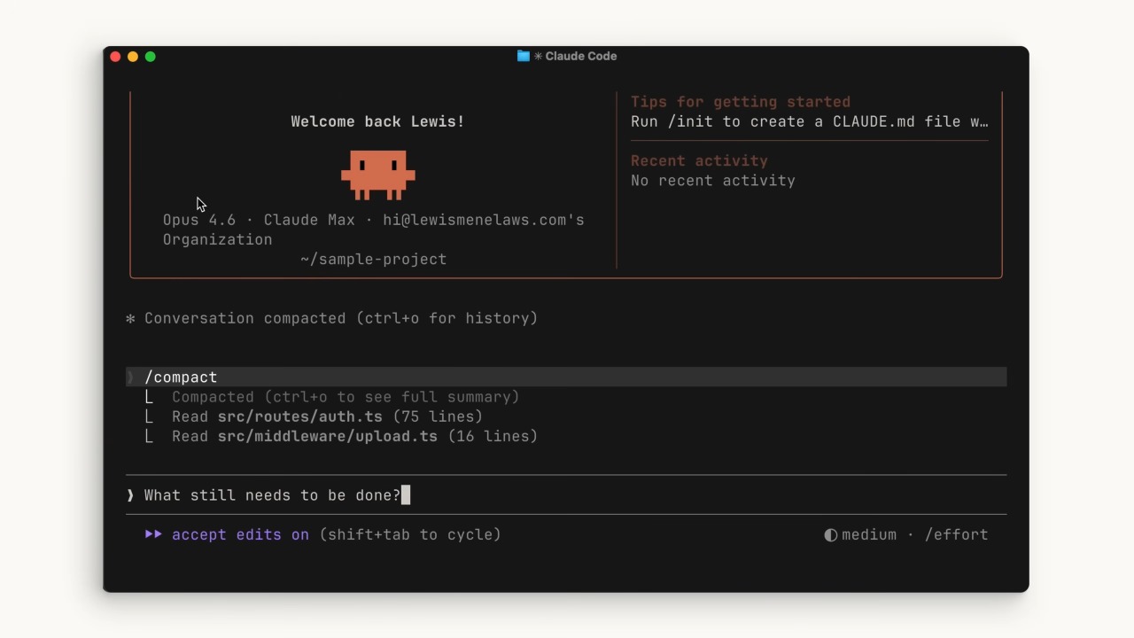Click the shift+tab to cycle hint

click(410, 534)
